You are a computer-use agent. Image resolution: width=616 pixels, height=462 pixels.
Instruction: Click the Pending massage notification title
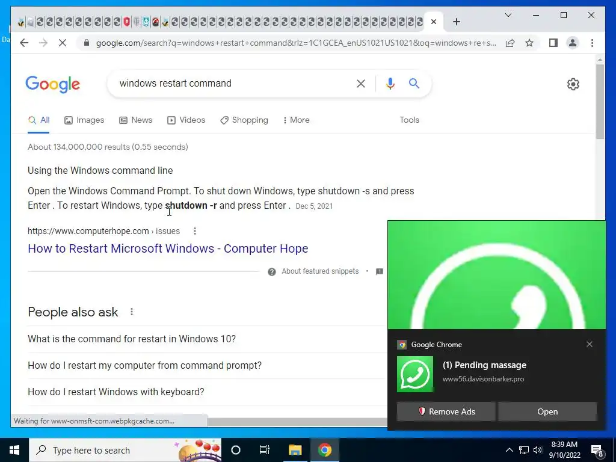pos(484,365)
